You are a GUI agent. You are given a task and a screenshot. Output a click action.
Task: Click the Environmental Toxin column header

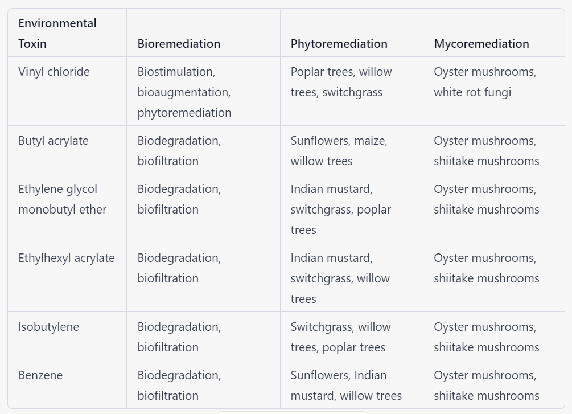pyautogui.click(x=67, y=33)
